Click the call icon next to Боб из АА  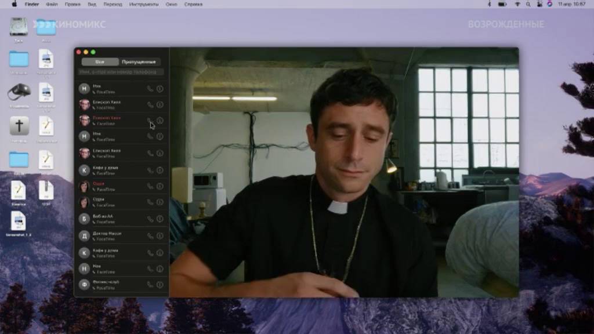(150, 219)
